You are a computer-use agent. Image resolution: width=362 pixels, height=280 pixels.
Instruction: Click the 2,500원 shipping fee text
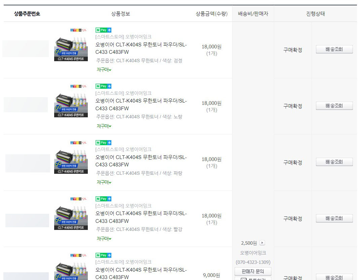click(249, 243)
